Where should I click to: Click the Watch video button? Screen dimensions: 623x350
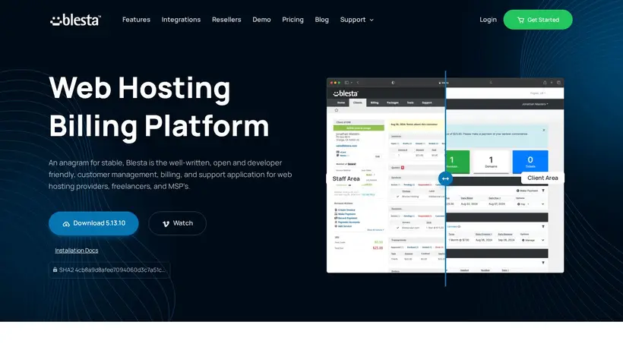pyautogui.click(x=177, y=223)
